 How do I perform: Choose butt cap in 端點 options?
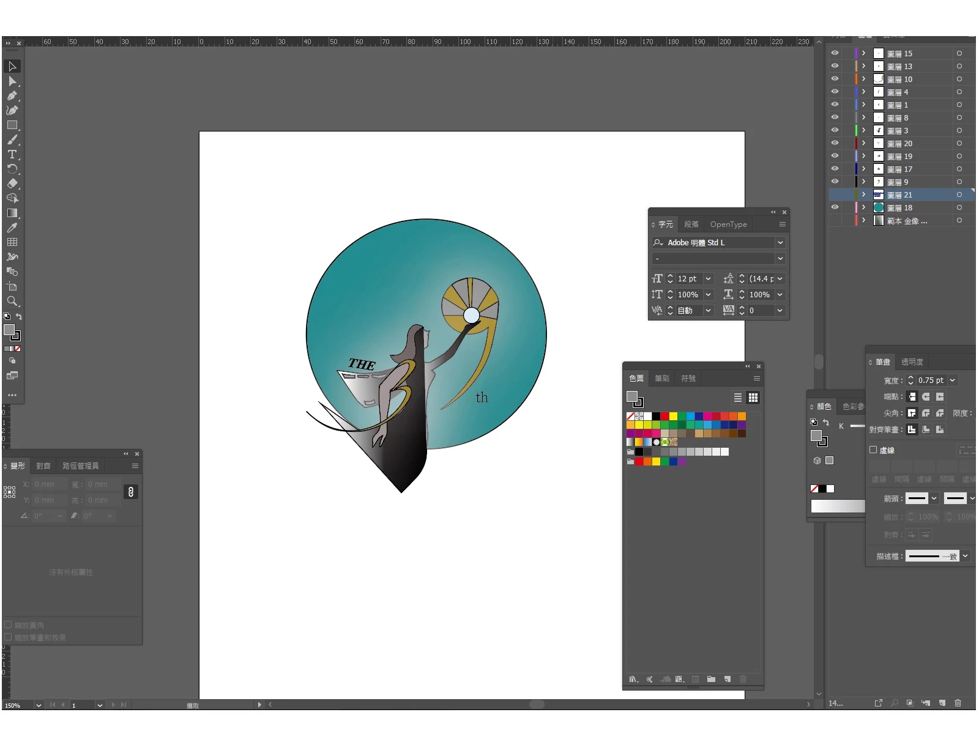[912, 396]
